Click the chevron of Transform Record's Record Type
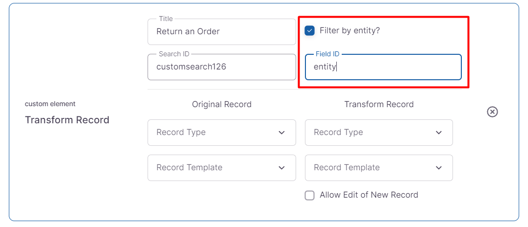The height and width of the screenshot is (227, 528). click(x=439, y=133)
